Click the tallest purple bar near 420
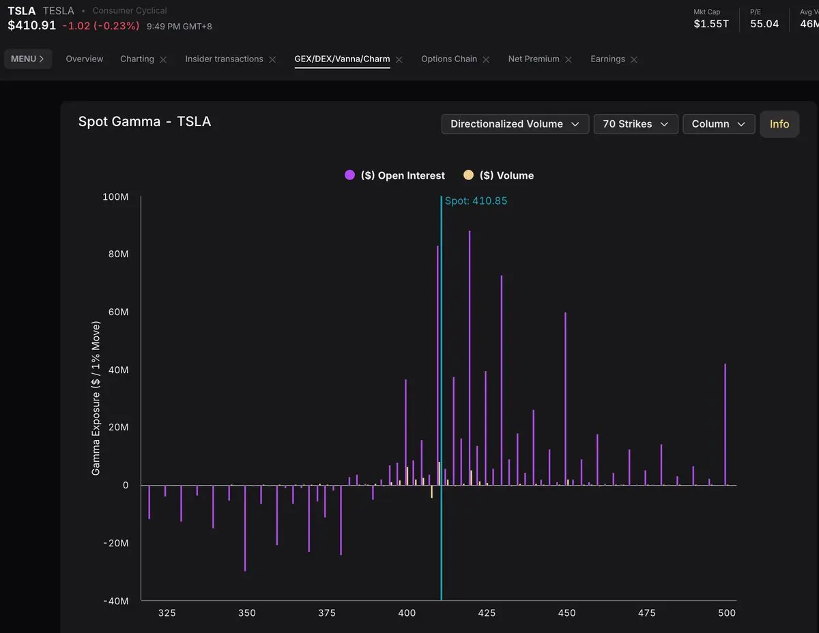Screen dimensions: 819x633 pos(470,358)
